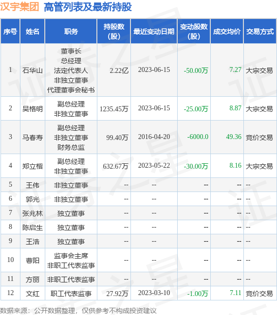Screen dimensions: 277x315
Task: Click the name 吴格明
Action: 33,109
